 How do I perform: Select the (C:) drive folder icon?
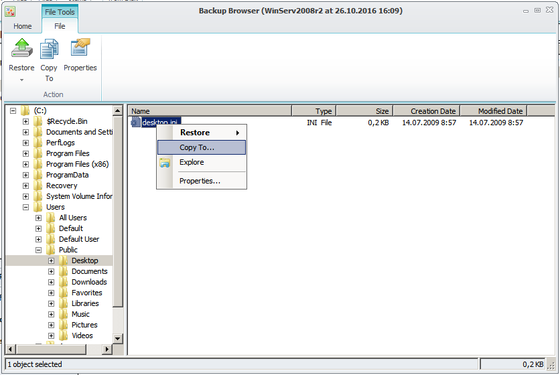pos(25,110)
